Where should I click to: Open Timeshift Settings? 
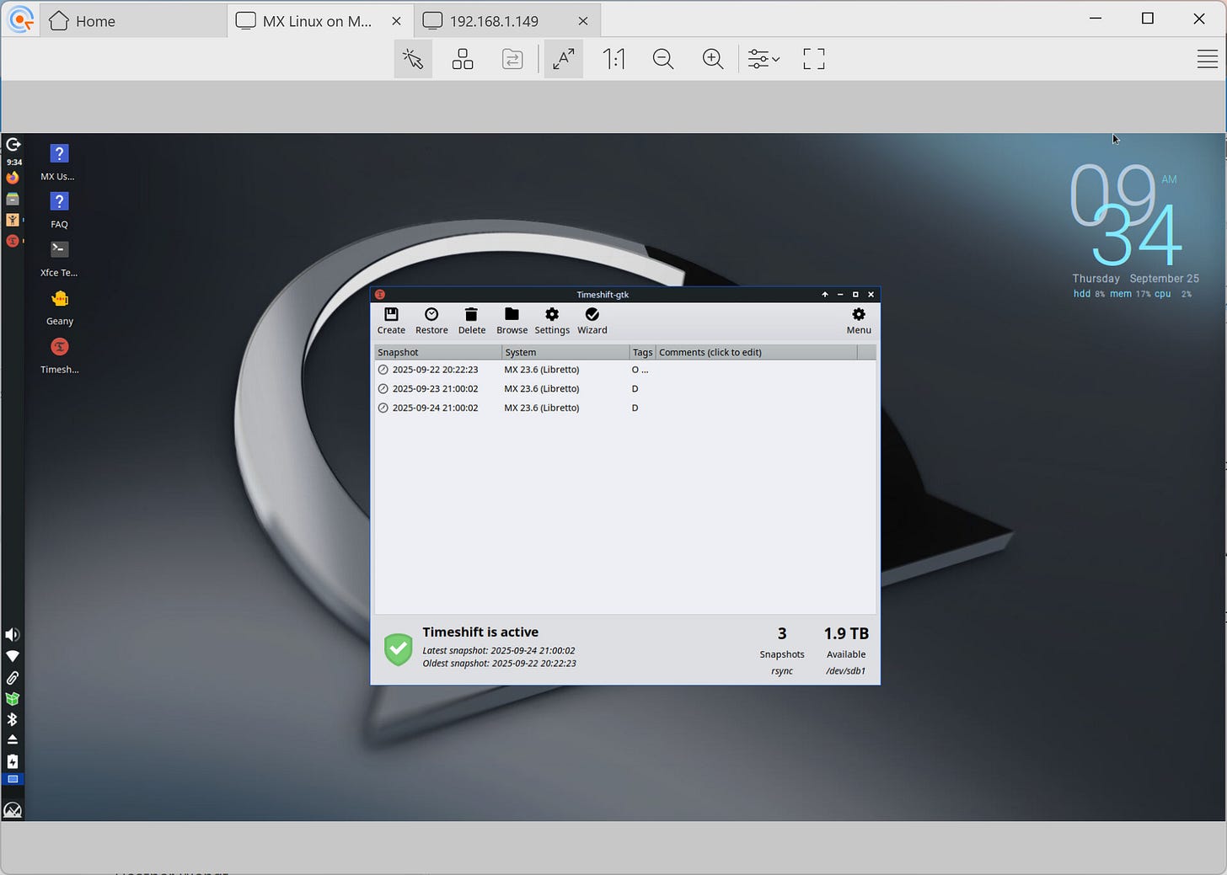tap(552, 321)
